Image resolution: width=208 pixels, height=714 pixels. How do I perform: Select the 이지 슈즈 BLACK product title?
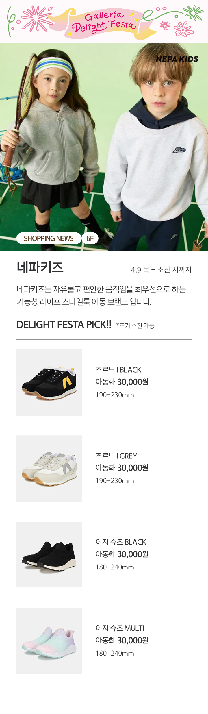point(121,542)
